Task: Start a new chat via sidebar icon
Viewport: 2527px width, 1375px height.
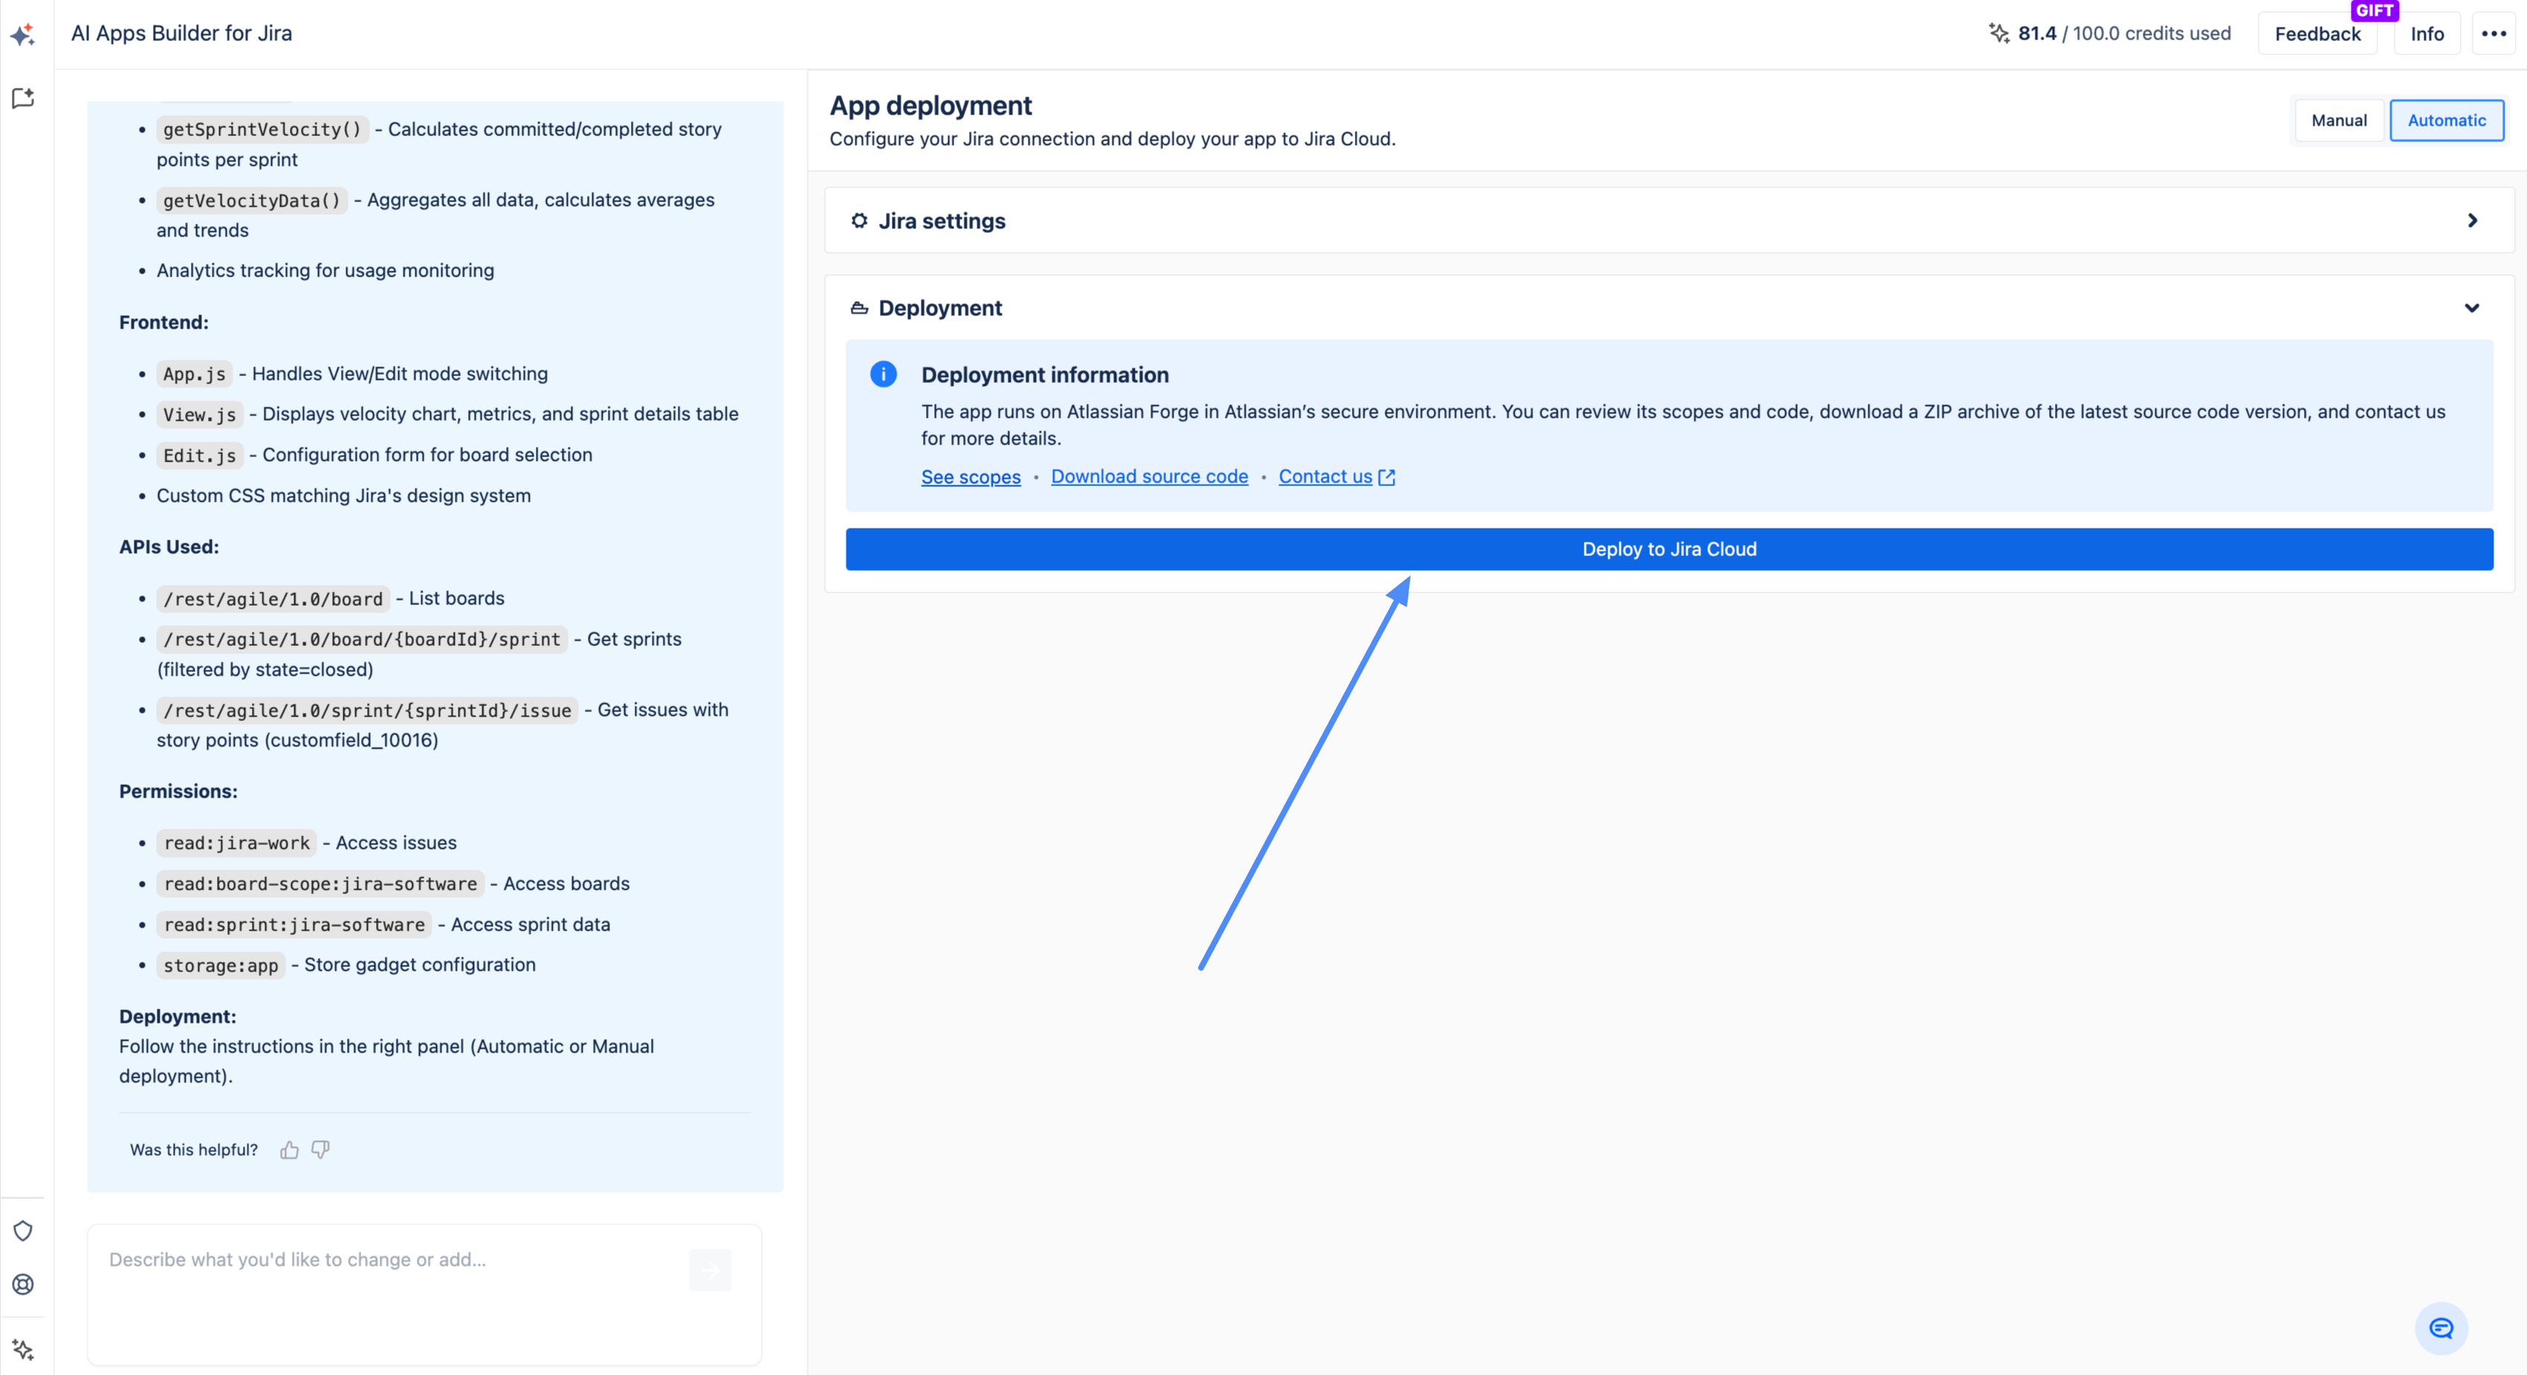Action: pos(24,98)
